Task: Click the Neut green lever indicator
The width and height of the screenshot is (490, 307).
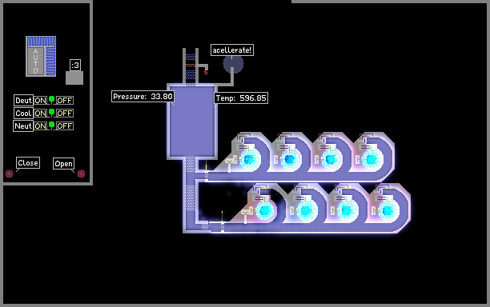Action: [51, 126]
